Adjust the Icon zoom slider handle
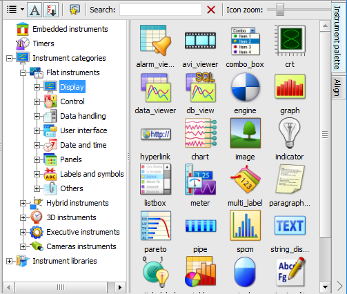 pyautogui.click(x=280, y=10)
